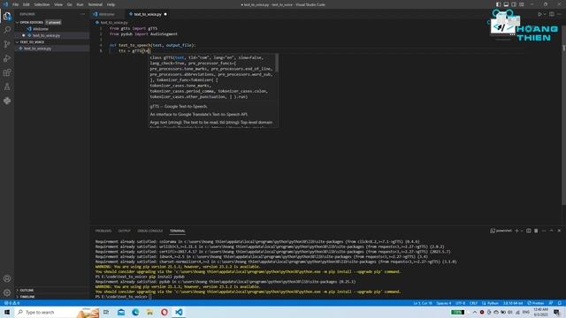The width and height of the screenshot is (566, 318).
Task: Close the terminal panel
Action: click(559, 231)
